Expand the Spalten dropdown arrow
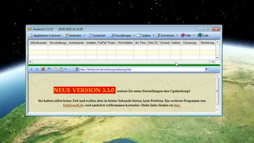Image resolution: width=254 pixels, height=143 pixels. tap(153, 36)
